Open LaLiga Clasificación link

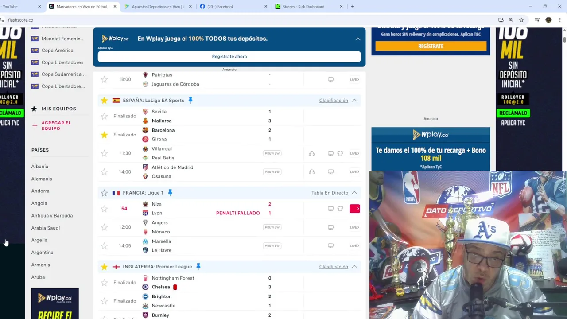point(334,101)
